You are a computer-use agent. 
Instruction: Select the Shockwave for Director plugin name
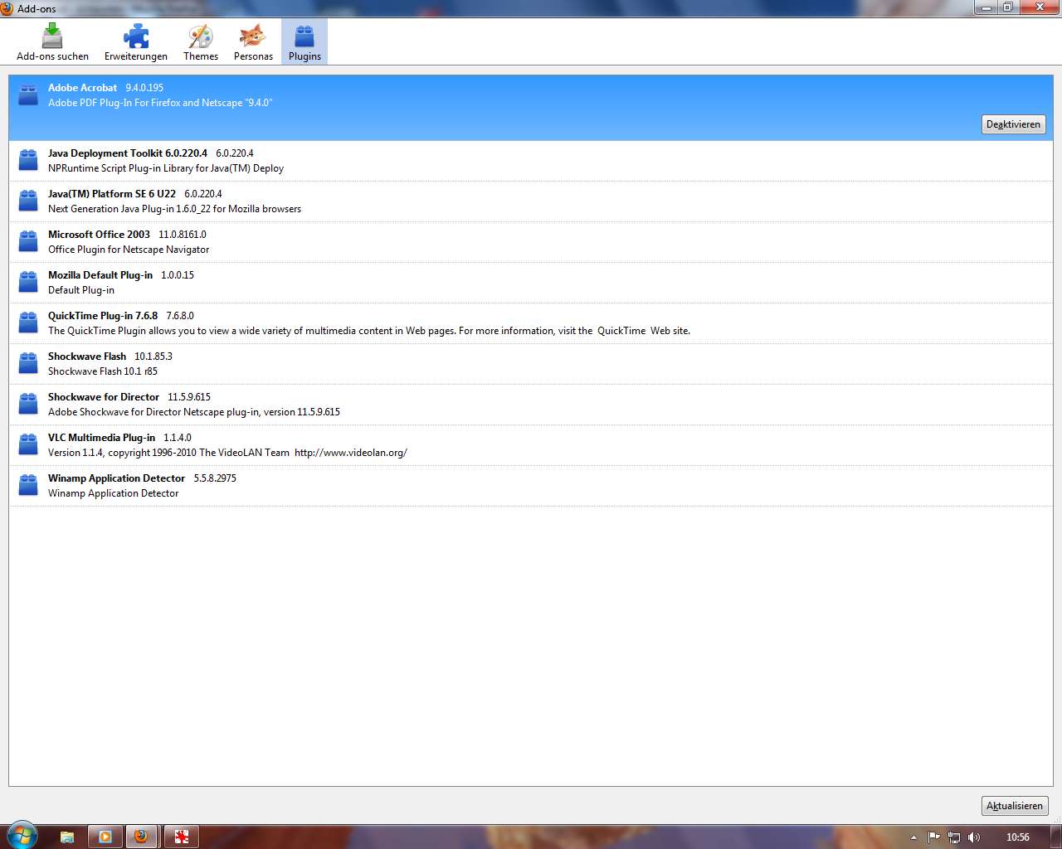click(104, 397)
